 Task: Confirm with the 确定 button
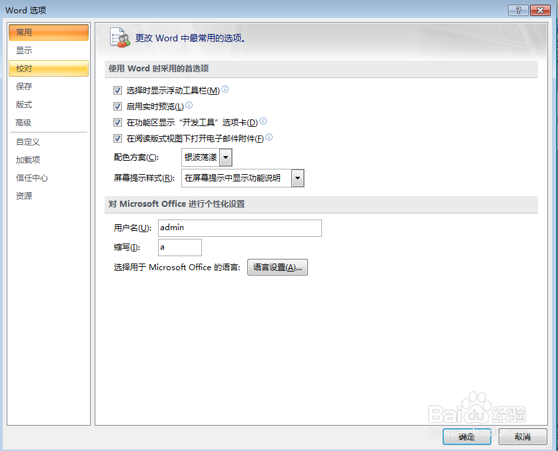point(467,436)
